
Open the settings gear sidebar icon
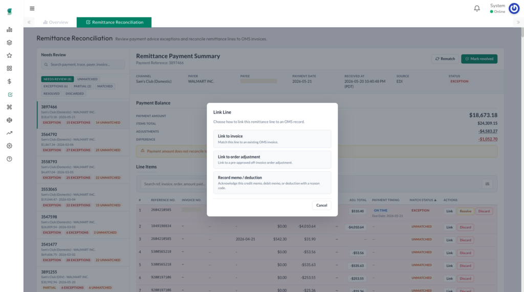click(x=9, y=146)
